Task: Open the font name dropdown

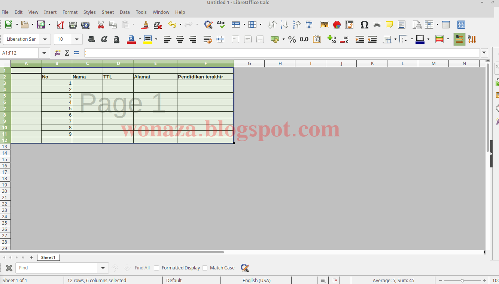Action: point(45,39)
